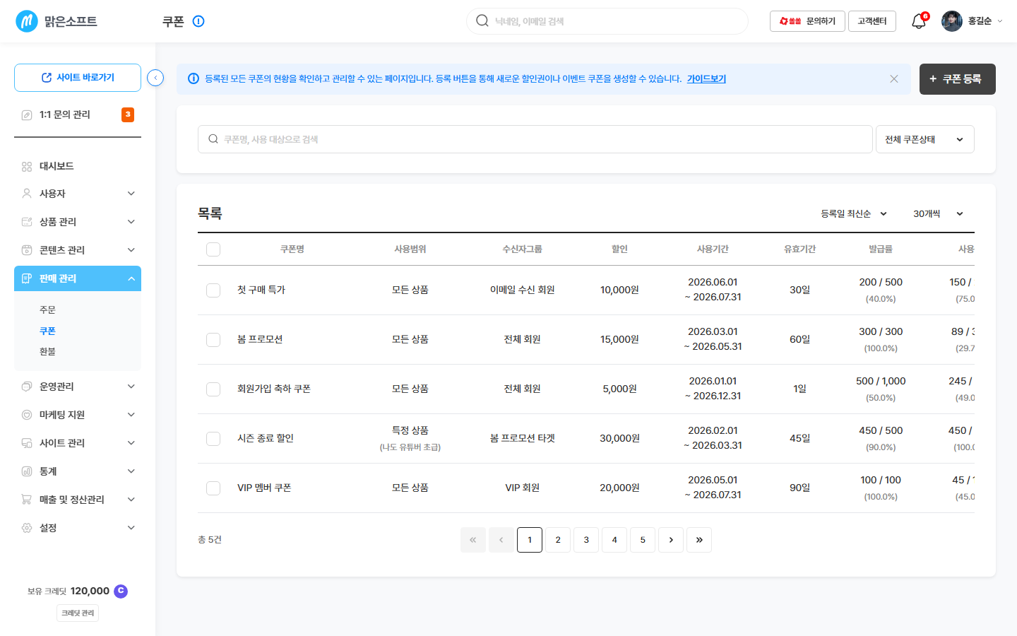
Task: Open the 통계 menu item
Action: point(78,471)
